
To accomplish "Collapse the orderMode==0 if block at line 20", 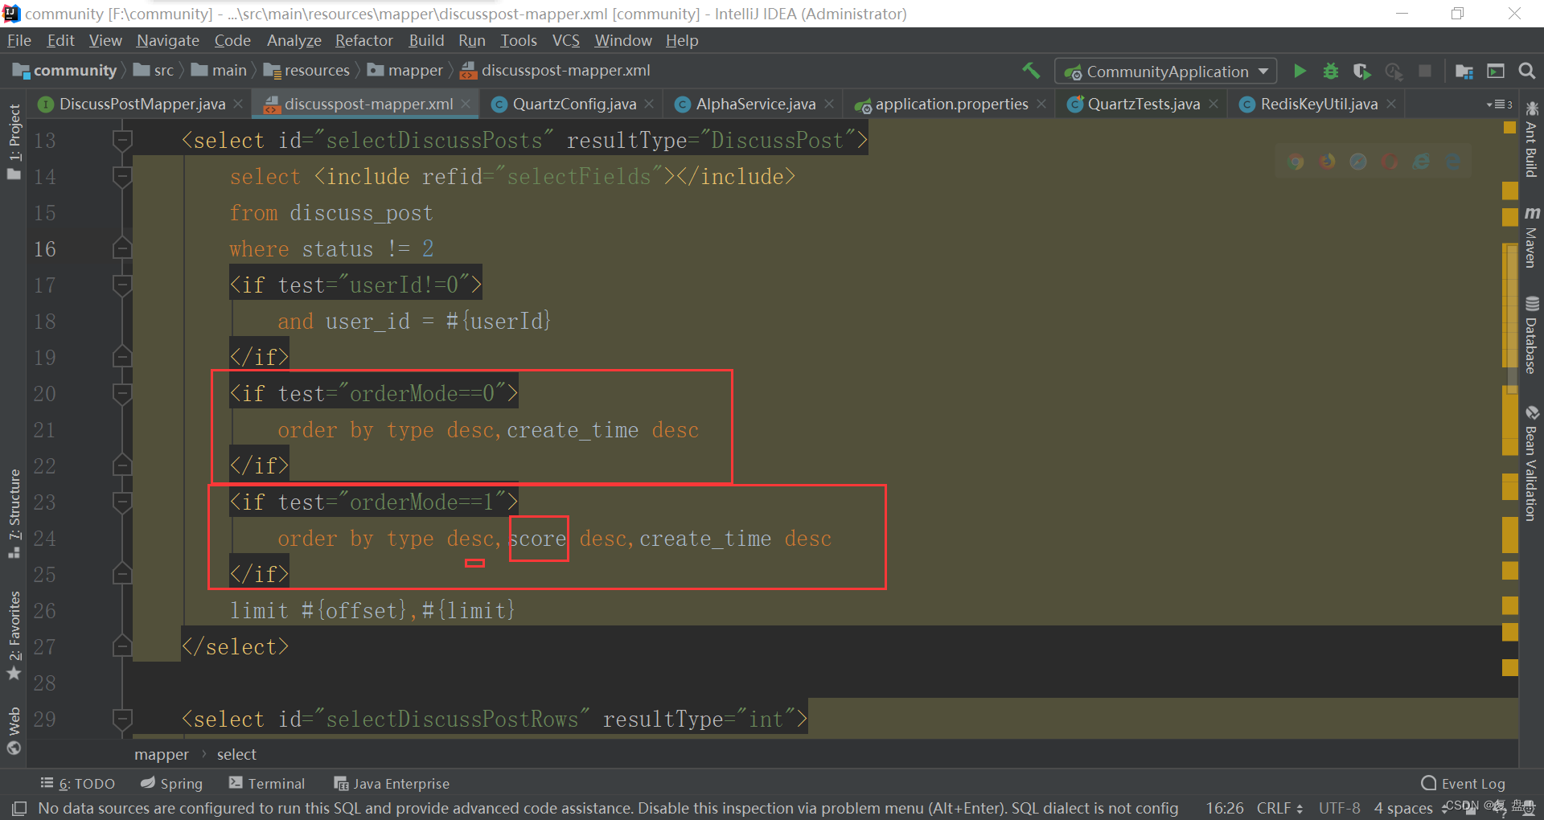I will point(122,394).
